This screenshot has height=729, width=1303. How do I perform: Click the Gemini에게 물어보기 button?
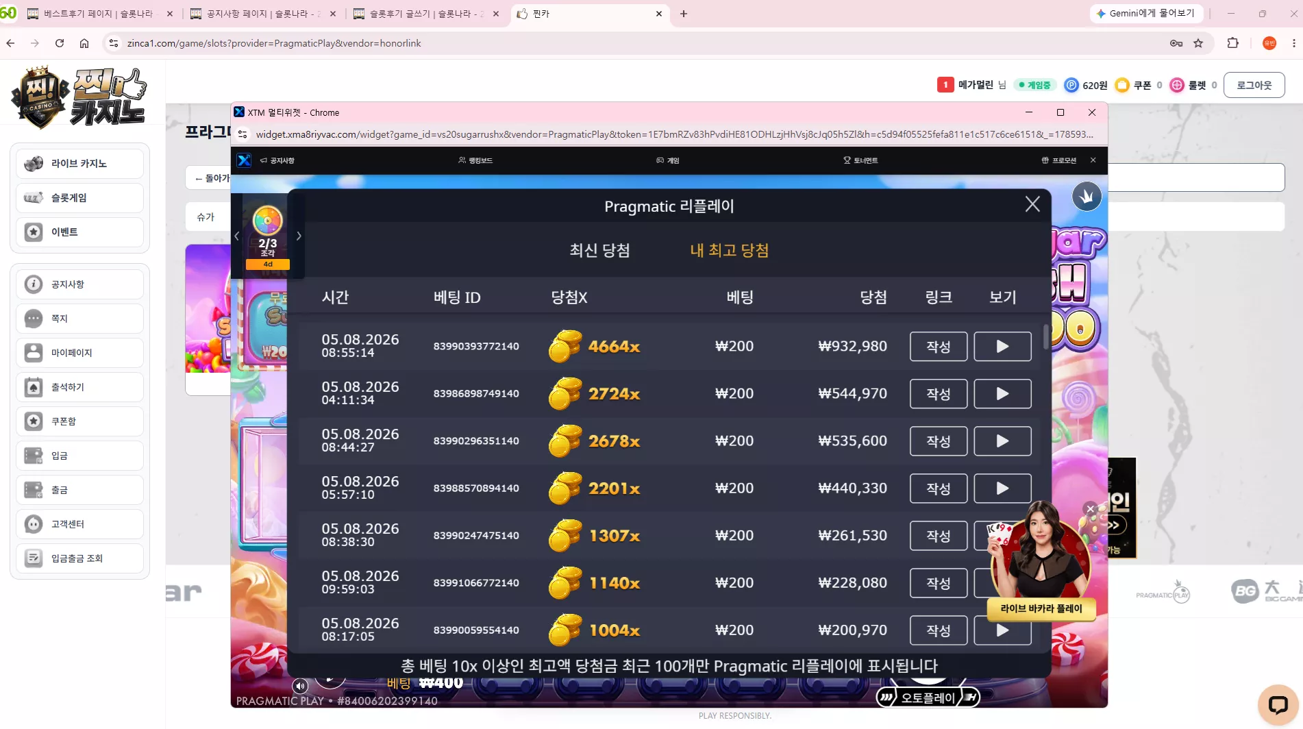(1145, 14)
